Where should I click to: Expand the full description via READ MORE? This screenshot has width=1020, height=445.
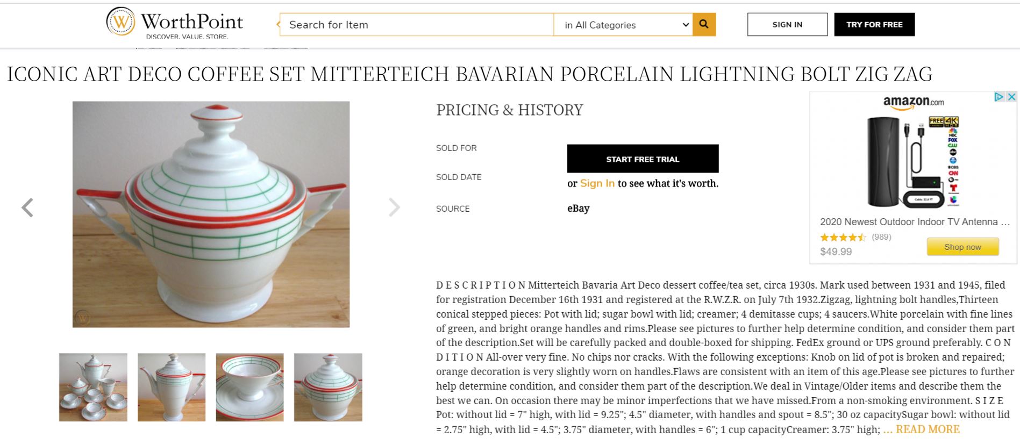pos(928,429)
